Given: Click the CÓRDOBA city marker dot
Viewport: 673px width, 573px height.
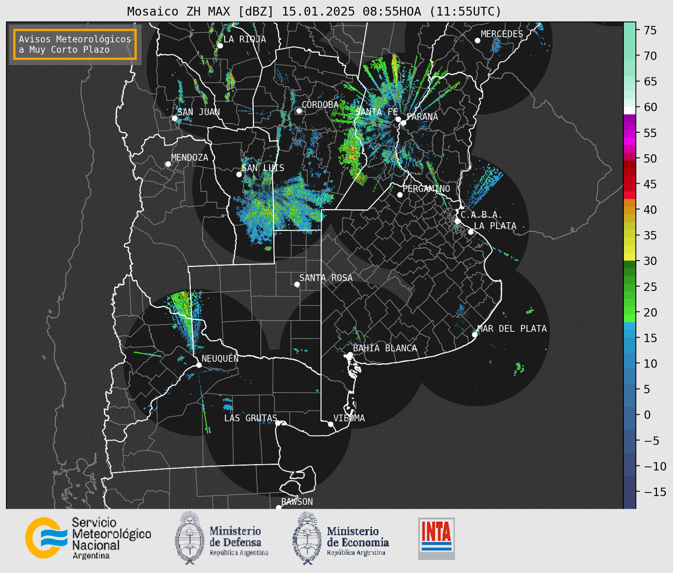Looking at the screenshot, I should pyautogui.click(x=299, y=111).
